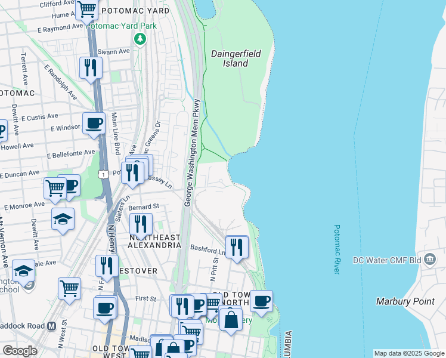Image resolution: width=446 pixels, height=358 pixels.
Task: Click the E Randolph Ave street label
Action: pyautogui.click(x=61, y=82)
